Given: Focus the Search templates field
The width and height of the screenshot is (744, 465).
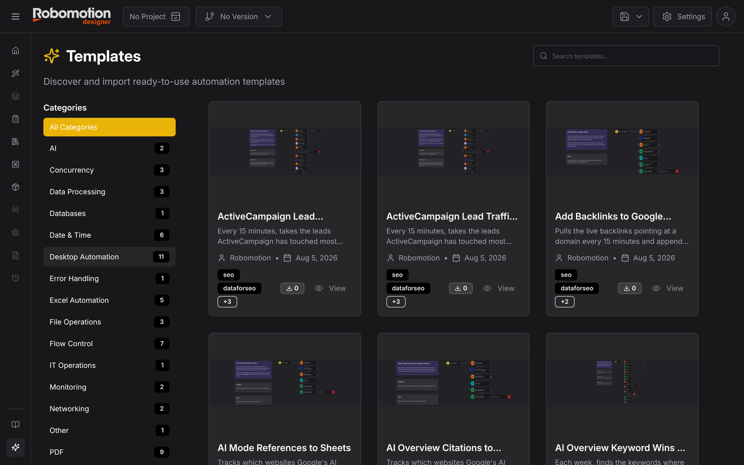Looking at the screenshot, I should point(626,56).
